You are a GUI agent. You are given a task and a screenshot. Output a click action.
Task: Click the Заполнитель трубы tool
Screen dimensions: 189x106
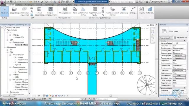click(x=83, y=11)
